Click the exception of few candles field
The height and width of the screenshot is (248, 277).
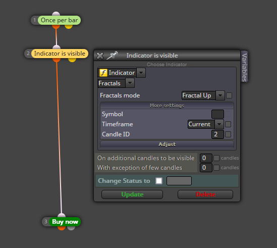point(206,168)
